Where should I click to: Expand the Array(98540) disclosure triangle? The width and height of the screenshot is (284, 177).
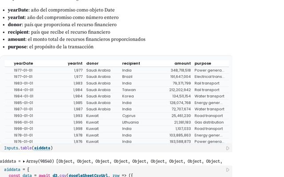(x=24, y=162)
